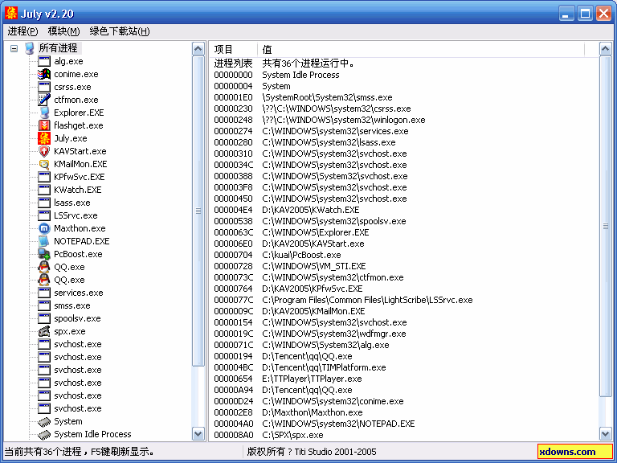Select the PcBoost.exe tree item
617x463 pixels.
(x=78, y=254)
